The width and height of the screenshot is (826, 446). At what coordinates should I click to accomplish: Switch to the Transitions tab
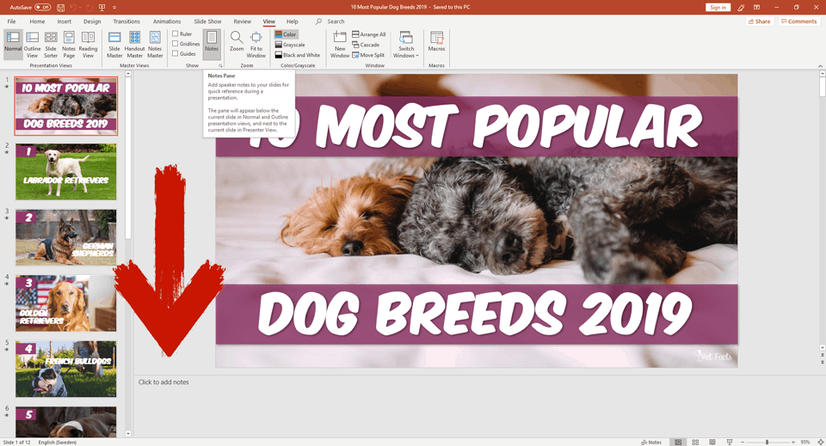(x=126, y=21)
